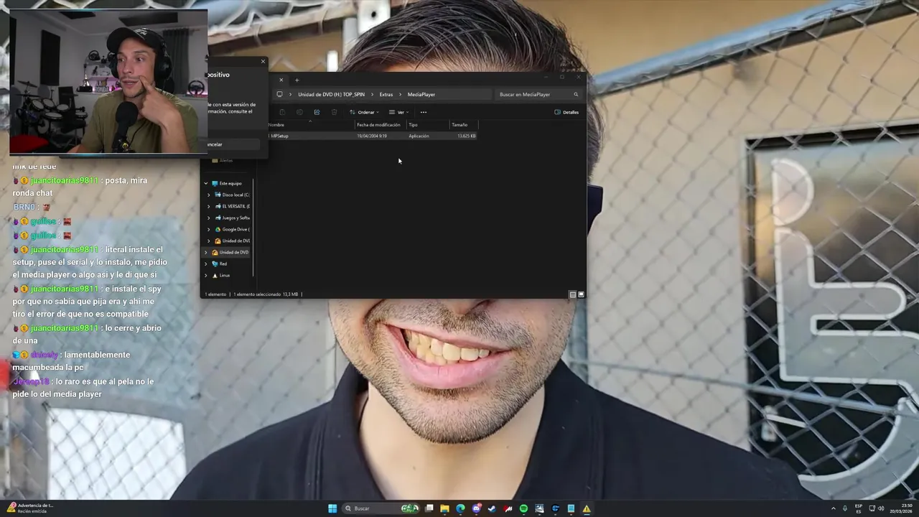Image resolution: width=919 pixels, height=517 pixels.
Task: Open the ESP ES language switcher
Action: [x=859, y=508]
